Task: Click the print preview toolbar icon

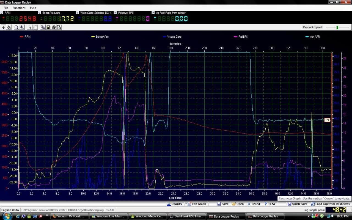Action: 59,27
